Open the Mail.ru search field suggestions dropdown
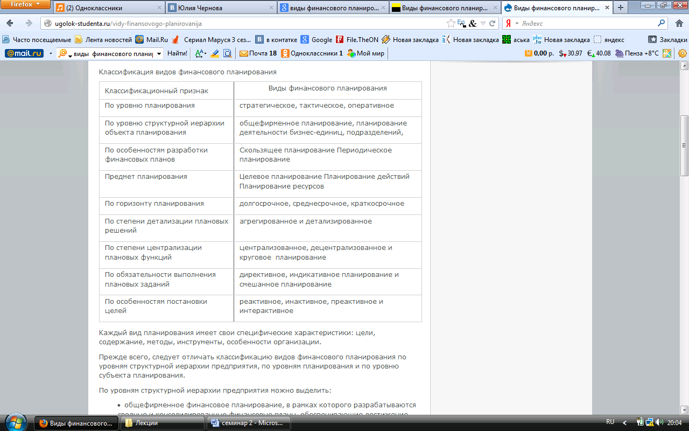The height and width of the screenshot is (431, 689). 159,53
